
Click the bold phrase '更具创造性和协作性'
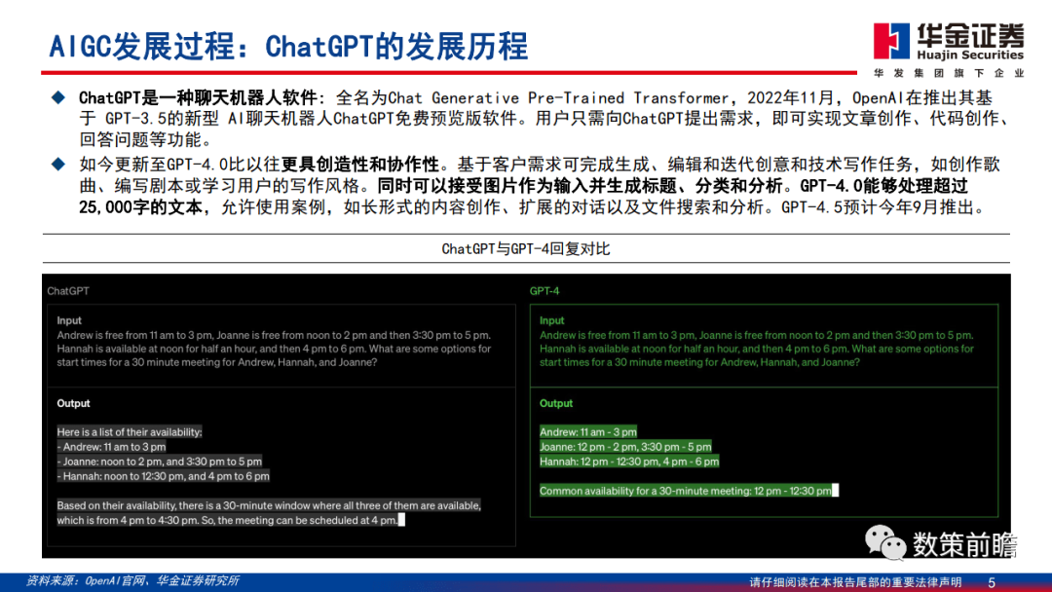point(359,165)
